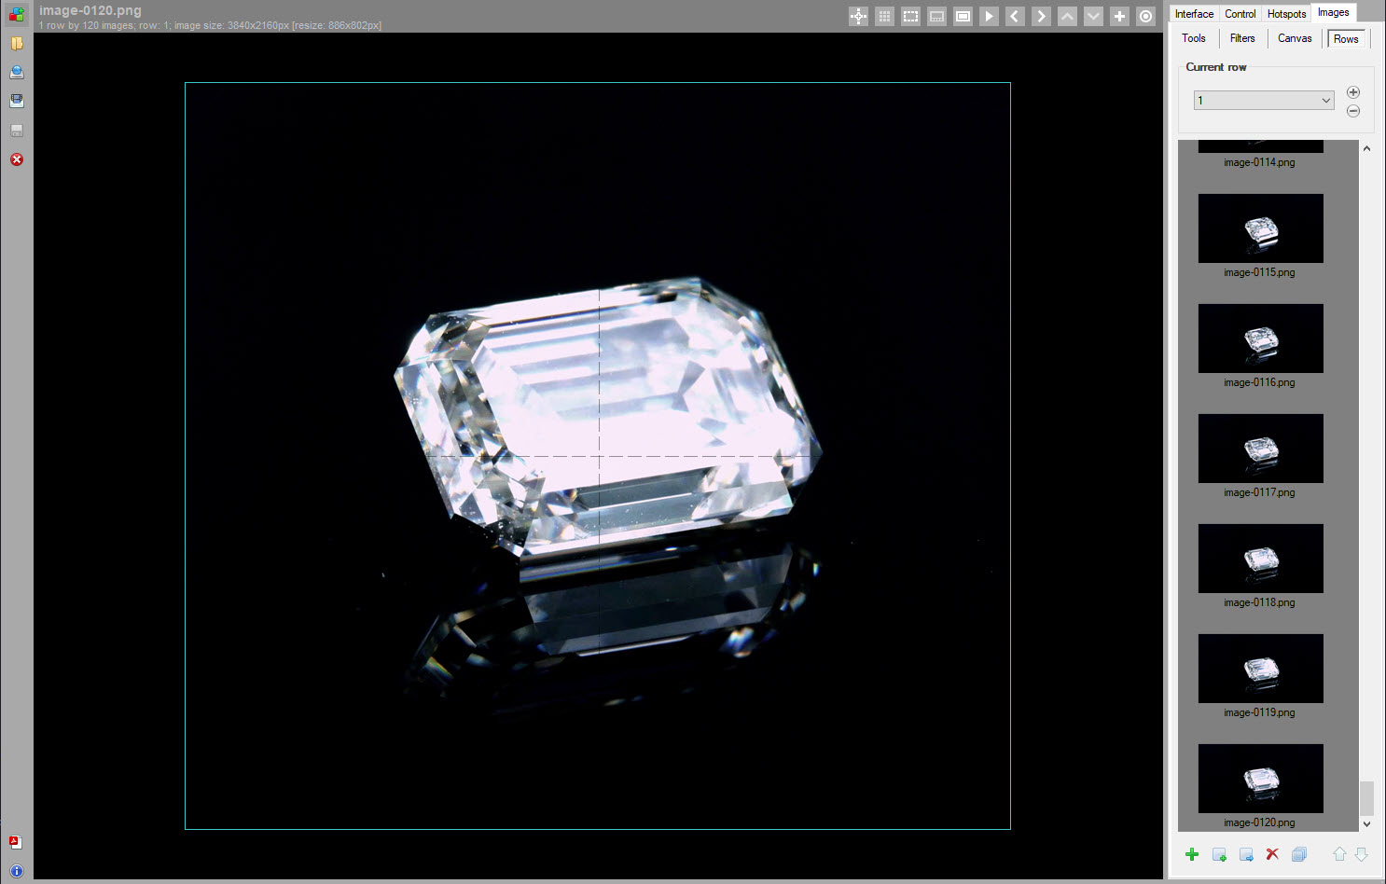Click the white plus icon in top toolbar
This screenshot has width=1386, height=884.
[x=1119, y=16]
